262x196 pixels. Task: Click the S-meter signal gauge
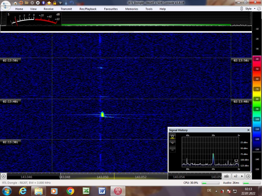click(34, 19)
